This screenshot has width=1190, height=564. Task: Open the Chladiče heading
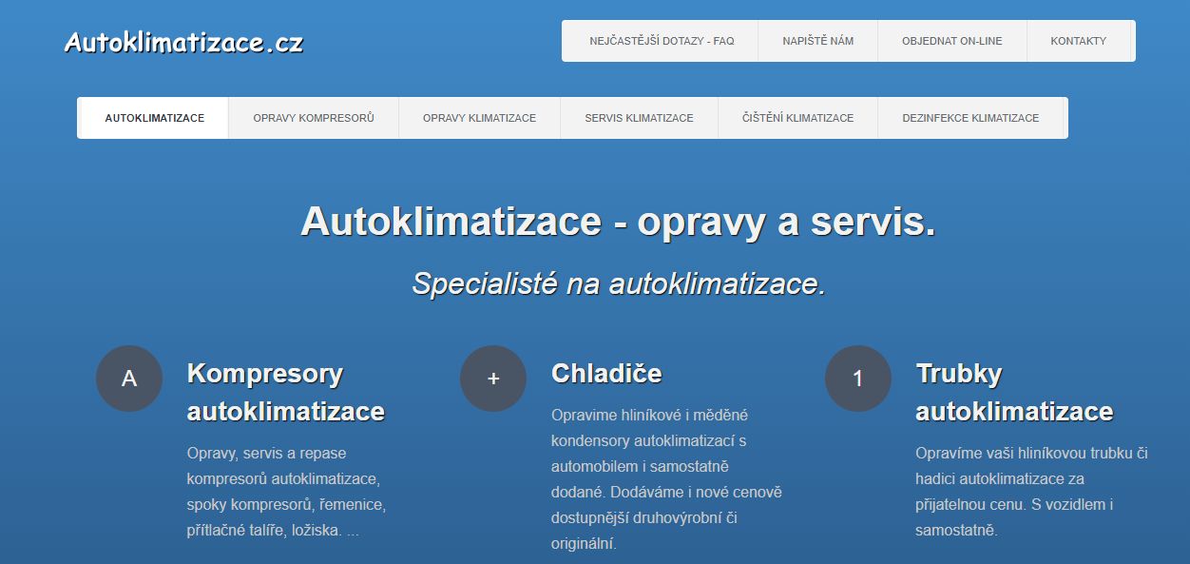coord(606,373)
